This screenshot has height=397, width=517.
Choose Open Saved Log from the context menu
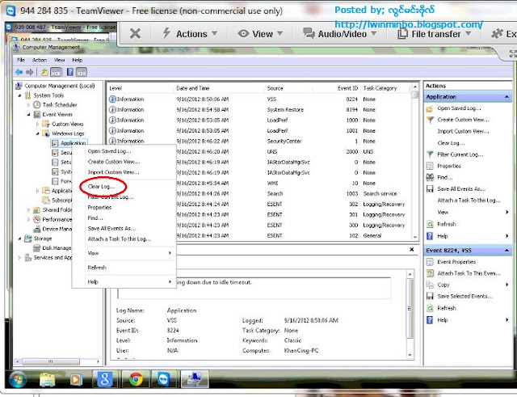tap(109, 151)
